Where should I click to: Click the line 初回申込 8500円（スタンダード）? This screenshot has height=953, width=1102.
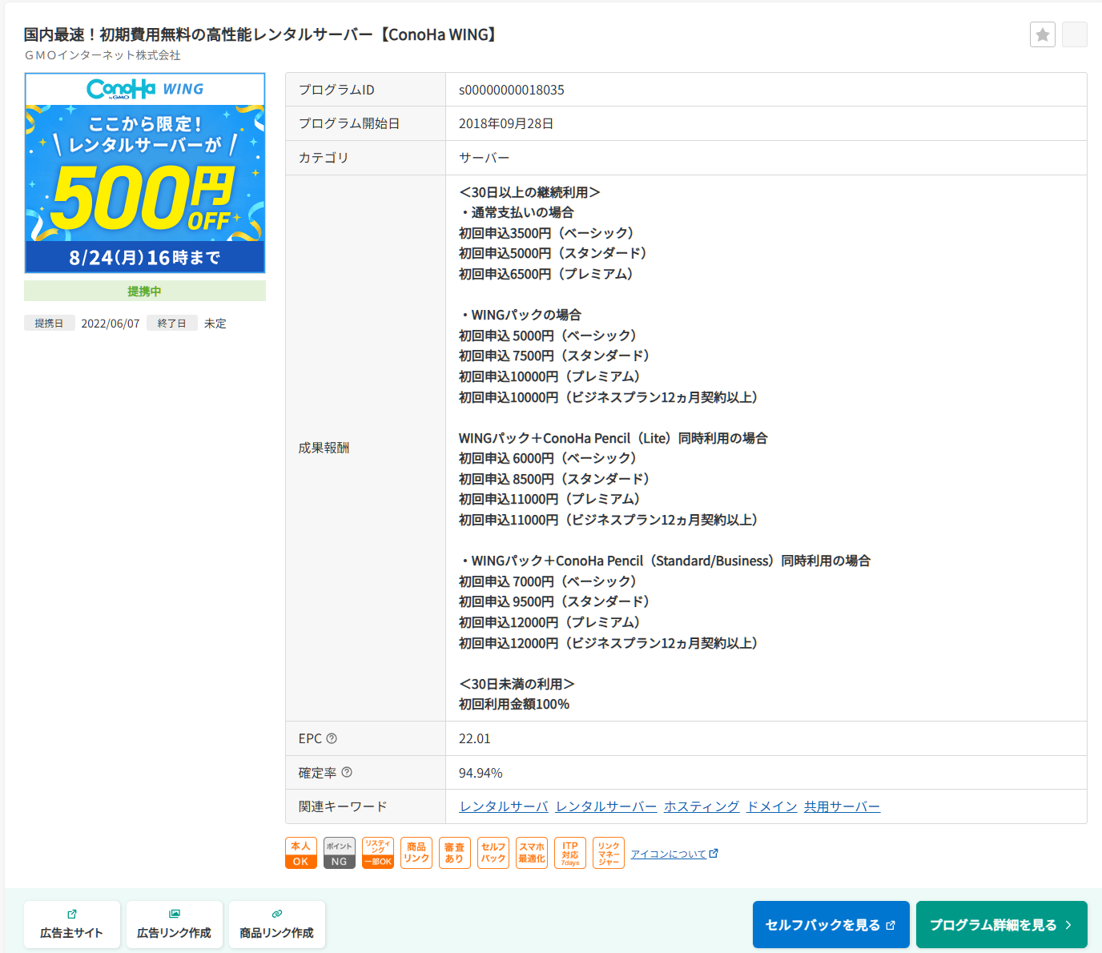click(555, 479)
